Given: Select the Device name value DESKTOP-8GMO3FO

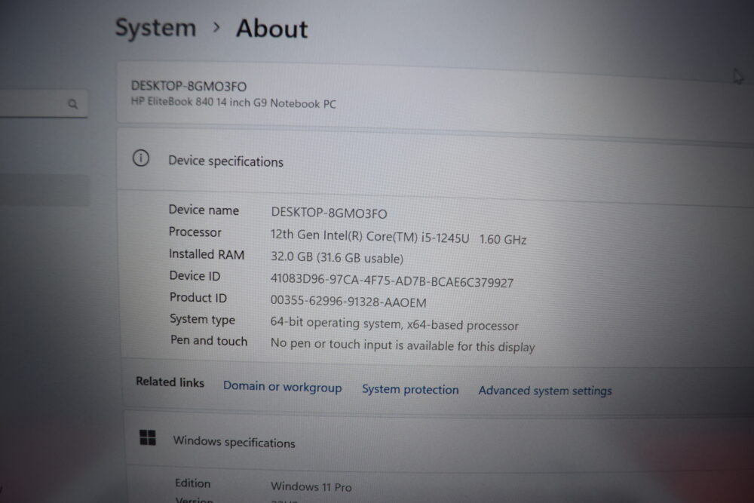Looking at the screenshot, I should [x=329, y=213].
